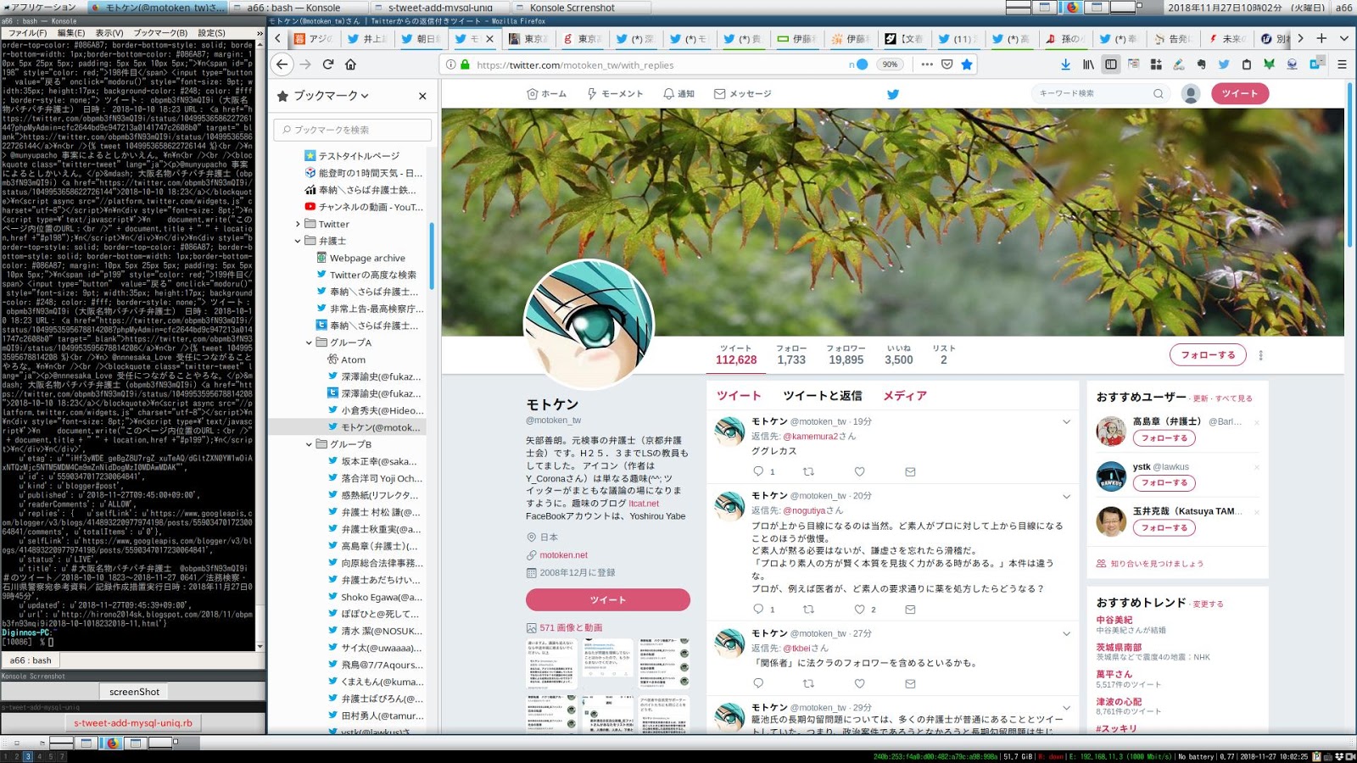Follow 高島章（弁護士） suggestion
Viewport: 1357px width, 763px height.
1164,438
